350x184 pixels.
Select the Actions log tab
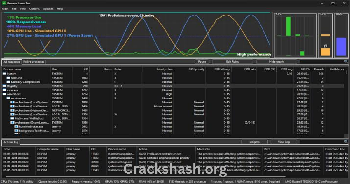point(11,142)
